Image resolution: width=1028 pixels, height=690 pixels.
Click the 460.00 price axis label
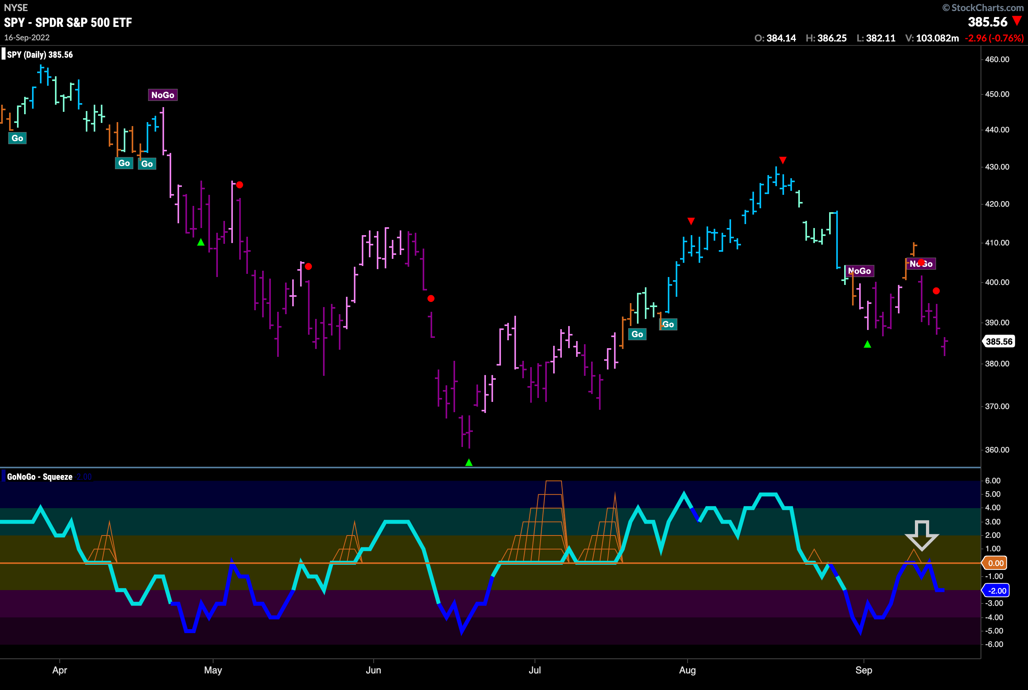[997, 59]
